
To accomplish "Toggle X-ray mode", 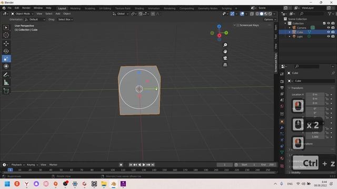I will pyautogui.click(x=252, y=14).
